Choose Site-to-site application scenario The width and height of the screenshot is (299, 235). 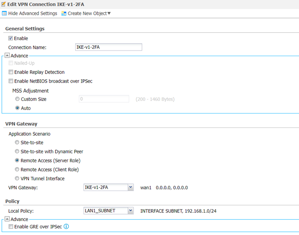(17, 142)
